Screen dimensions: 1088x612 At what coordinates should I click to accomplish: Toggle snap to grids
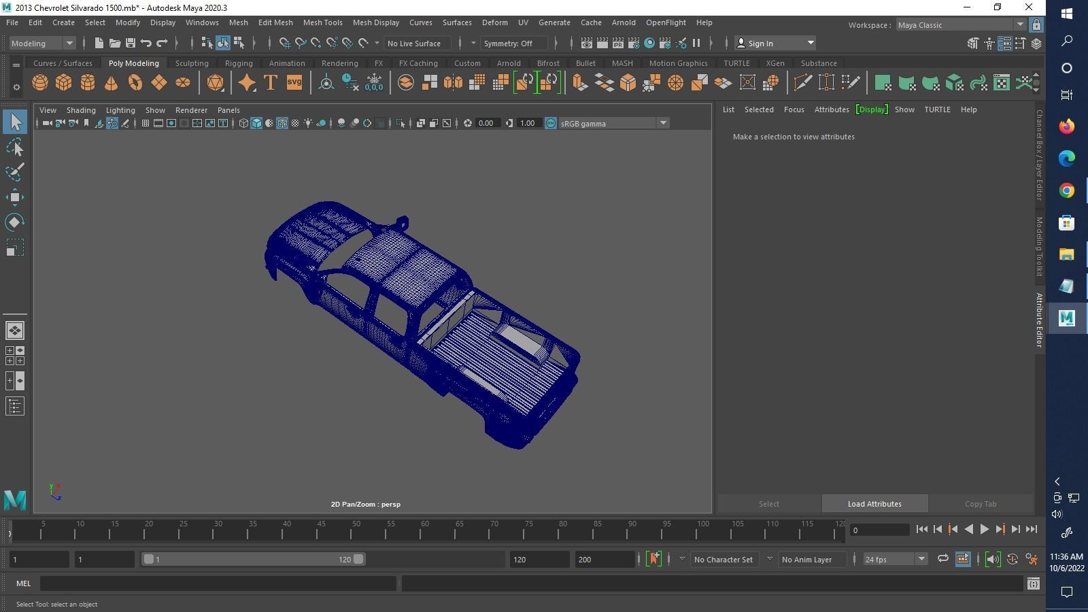pos(285,43)
